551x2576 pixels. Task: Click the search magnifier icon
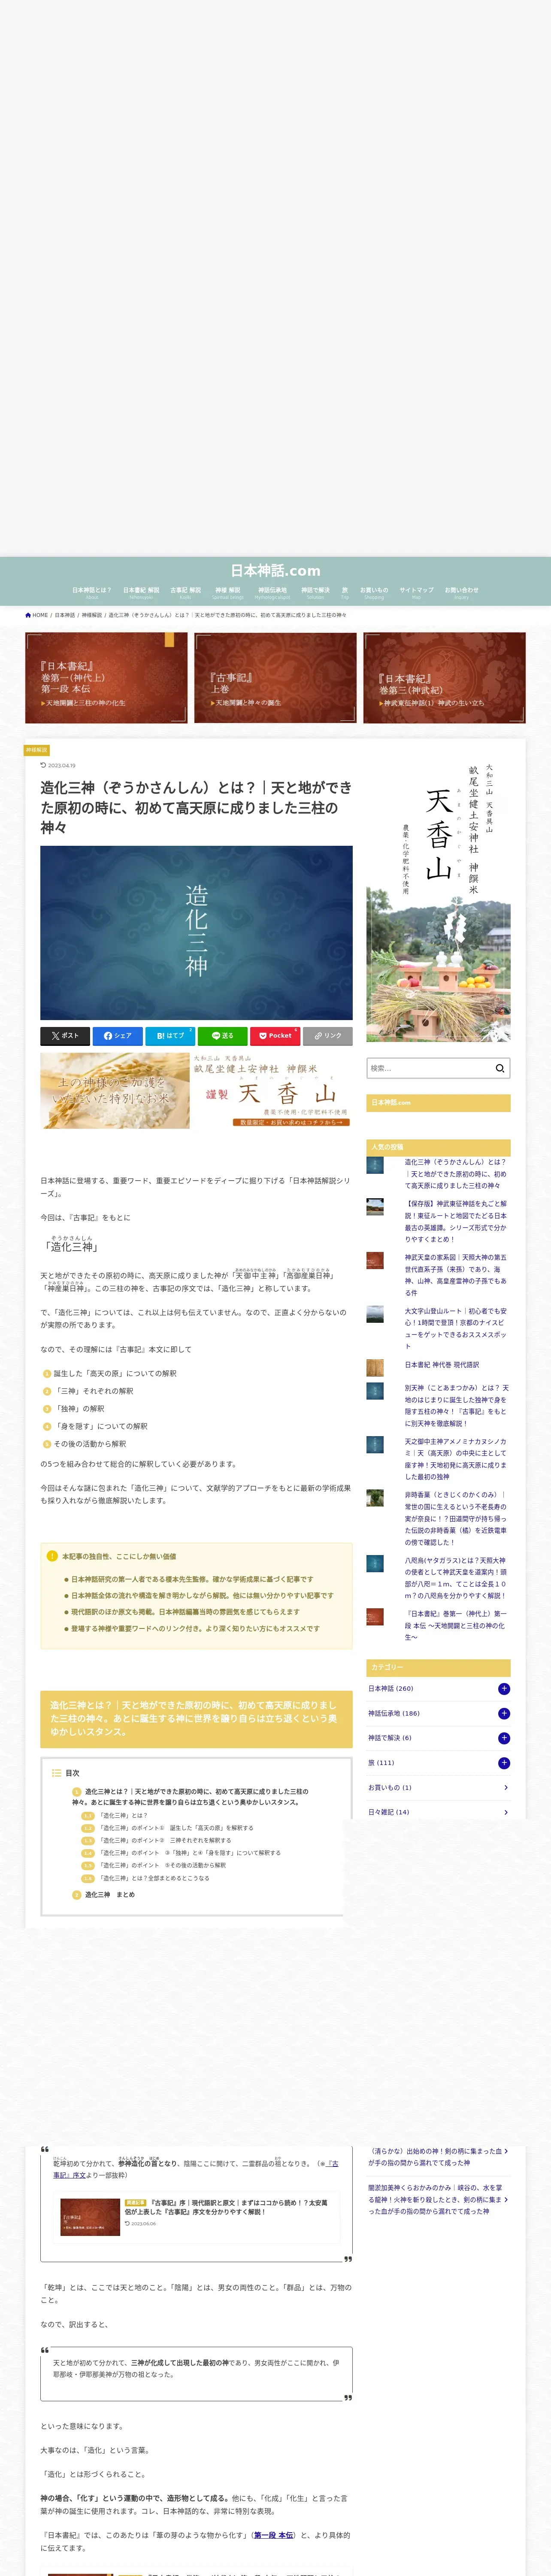pos(500,1068)
